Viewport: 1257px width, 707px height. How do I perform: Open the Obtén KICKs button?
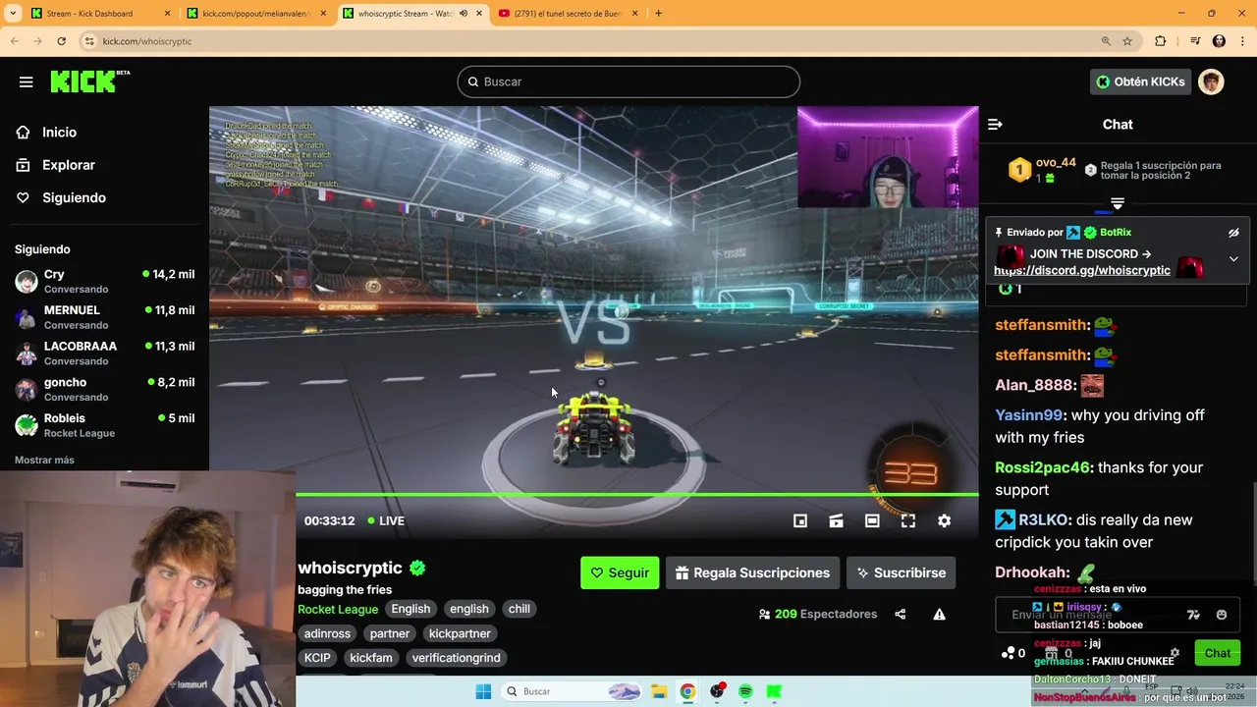click(x=1141, y=82)
